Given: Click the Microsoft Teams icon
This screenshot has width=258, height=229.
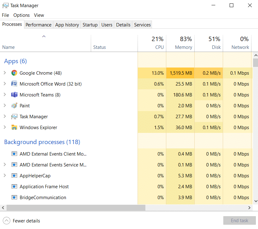Looking at the screenshot, I should (x=14, y=95).
